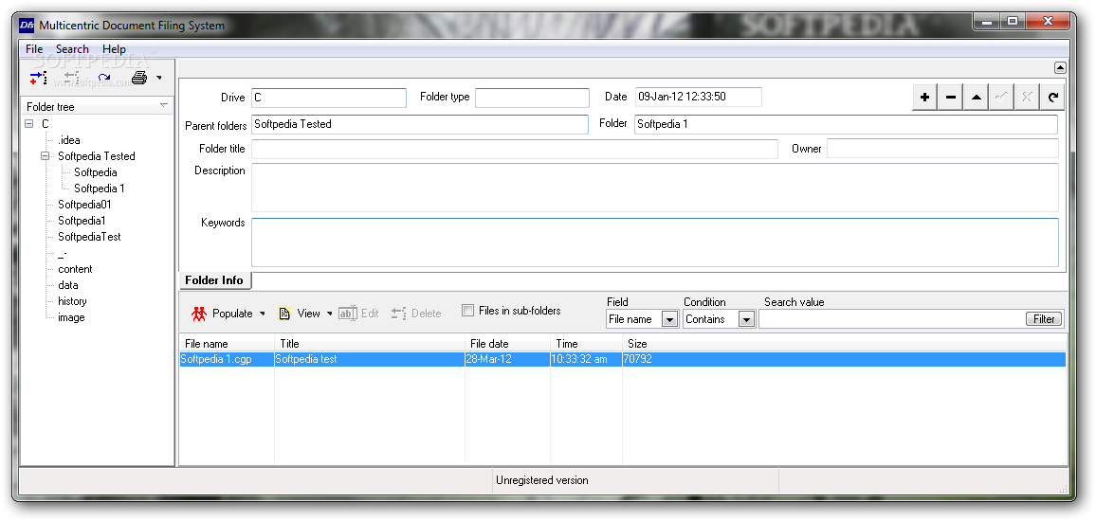The image size is (1096, 521).
Task: Click the Size column header
Action: click(845, 344)
